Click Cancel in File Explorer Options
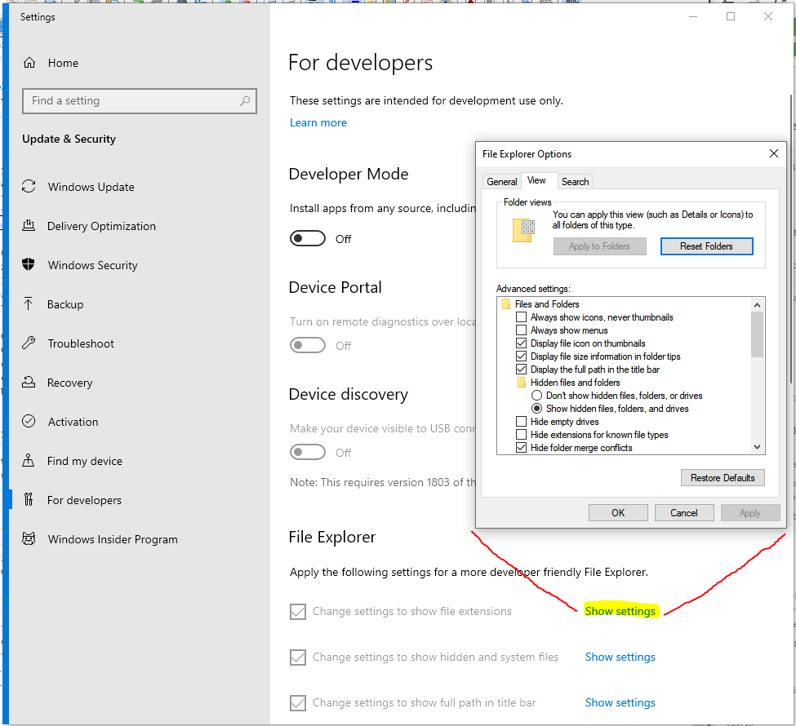 point(684,512)
